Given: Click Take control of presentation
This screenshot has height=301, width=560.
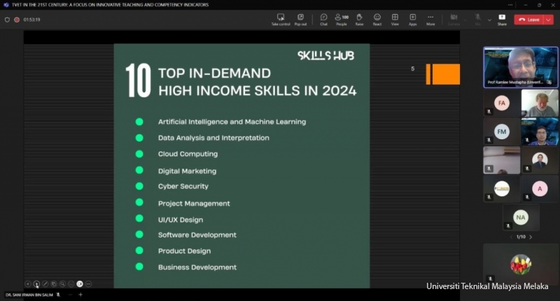Looking at the screenshot, I should click(x=280, y=19).
